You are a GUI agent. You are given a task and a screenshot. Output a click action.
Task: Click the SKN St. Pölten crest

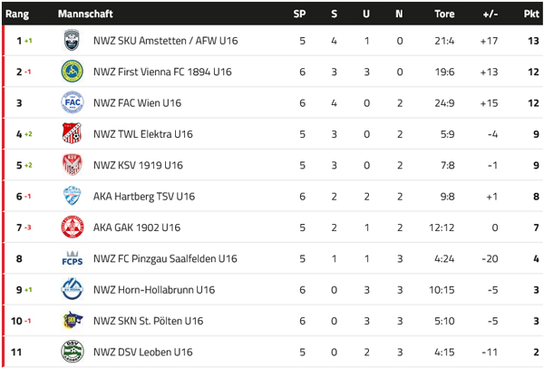pos(72,321)
